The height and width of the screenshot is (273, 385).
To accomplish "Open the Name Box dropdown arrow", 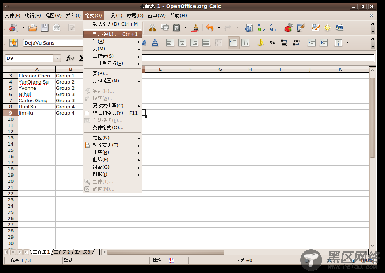I will click(x=57, y=58).
